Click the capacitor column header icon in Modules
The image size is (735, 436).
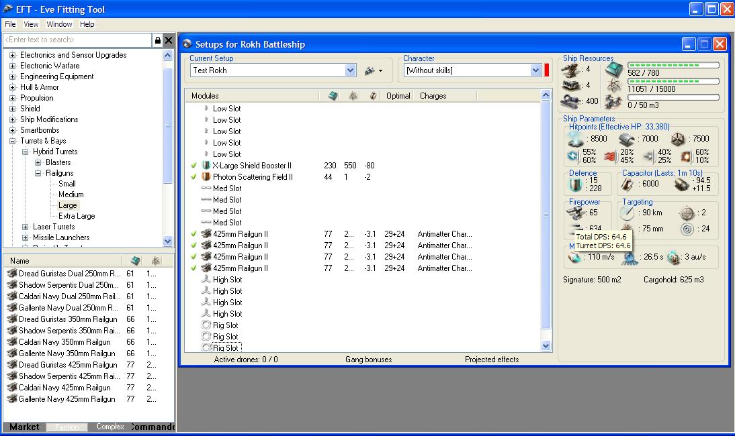373,96
